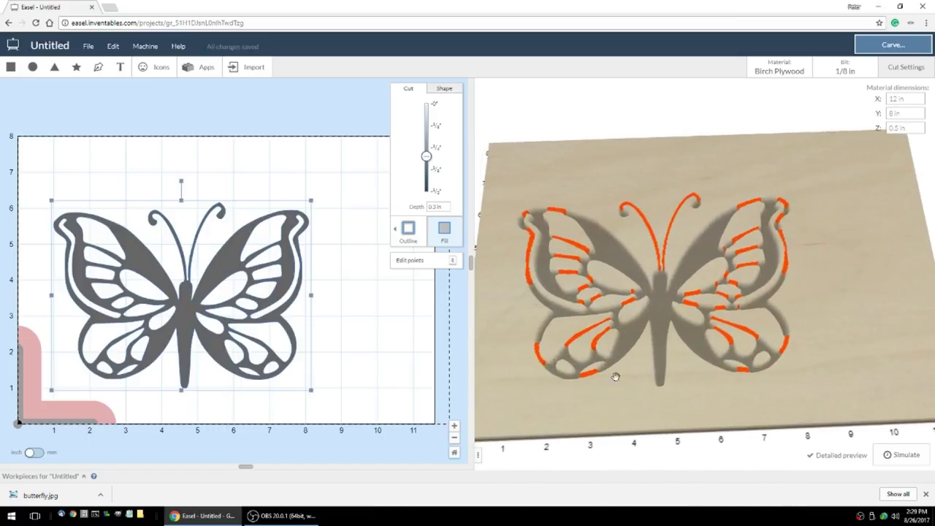Click the browser reload button
The height and width of the screenshot is (526, 935).
pos(36,23)
